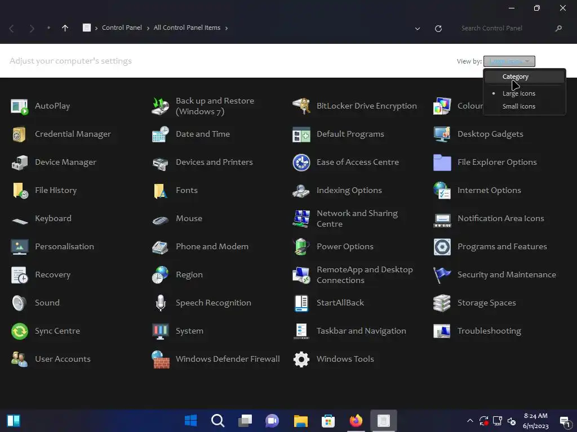Click the Programs and Features icon
The height and width of the screenshot is (432, 577).
pos(442,247)
